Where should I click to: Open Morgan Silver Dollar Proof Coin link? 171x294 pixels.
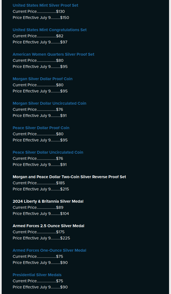42,79
